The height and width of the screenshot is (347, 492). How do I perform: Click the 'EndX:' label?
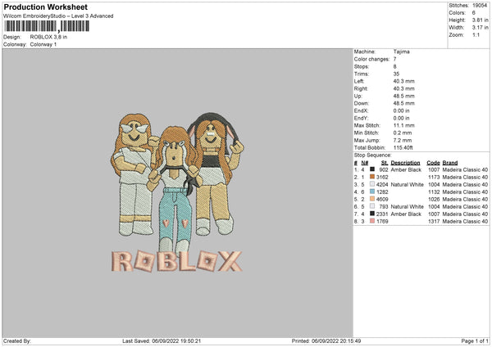point(361,110)
